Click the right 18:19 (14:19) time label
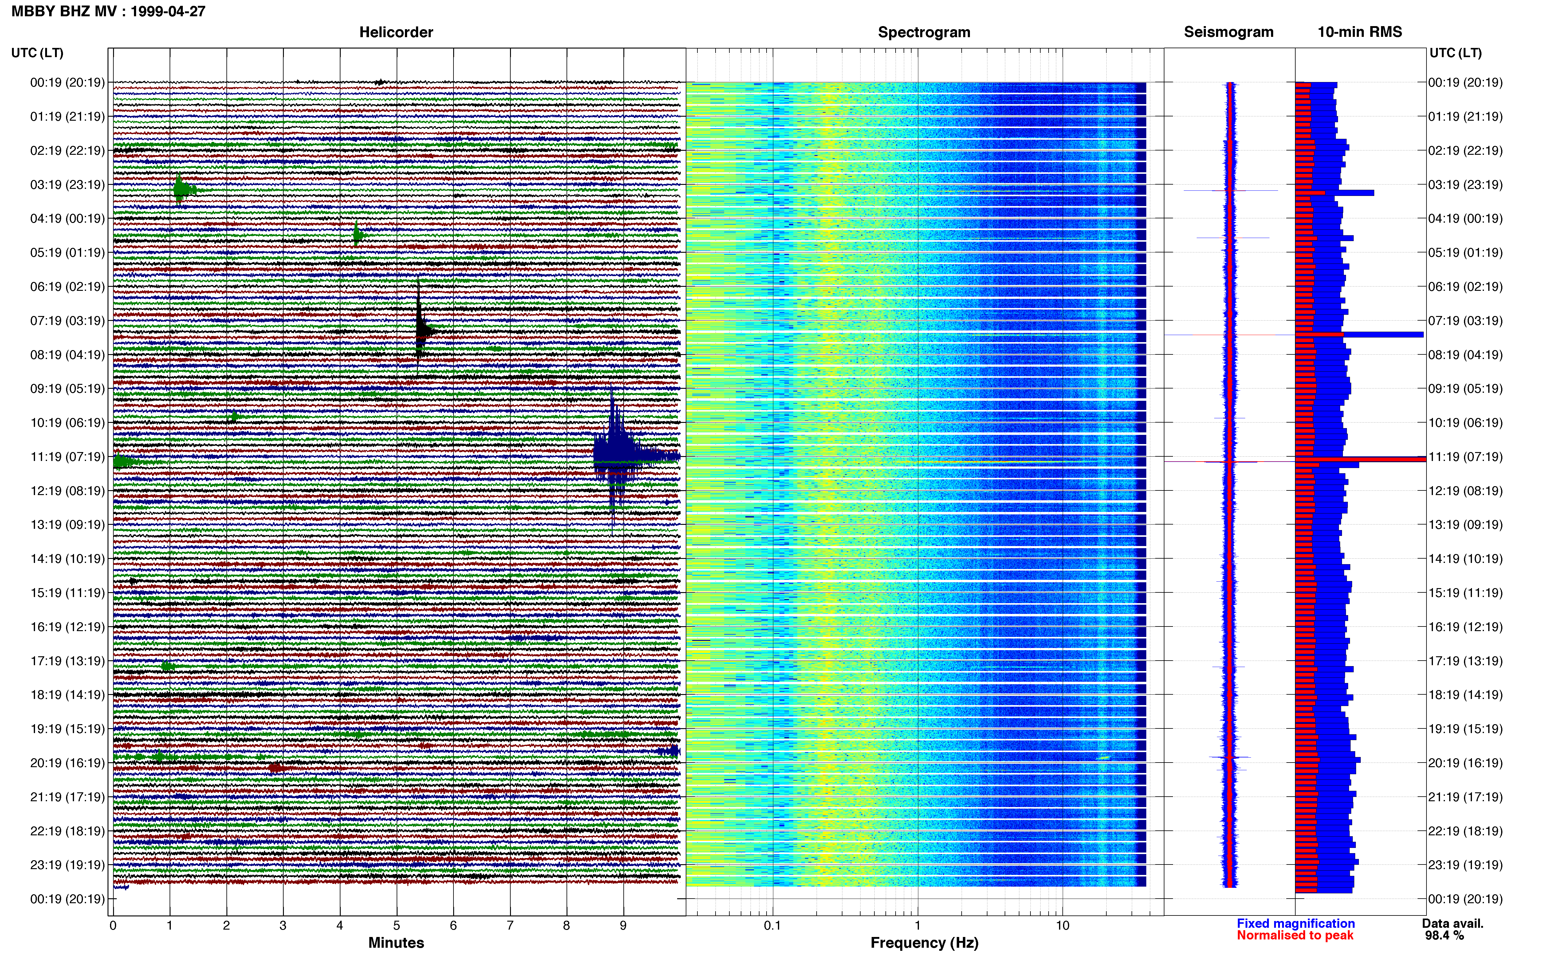Image resolution: width=1542 pixels, height=964 pixels. coord(1465,695)
